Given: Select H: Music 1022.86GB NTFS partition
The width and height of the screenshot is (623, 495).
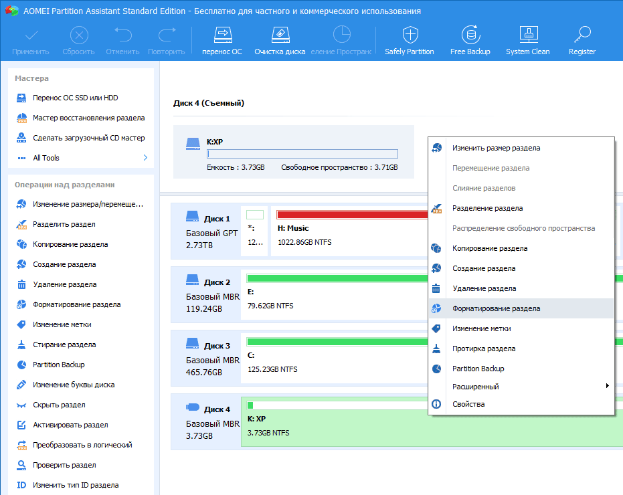Looking at the screenshot, I should (349, 231).
